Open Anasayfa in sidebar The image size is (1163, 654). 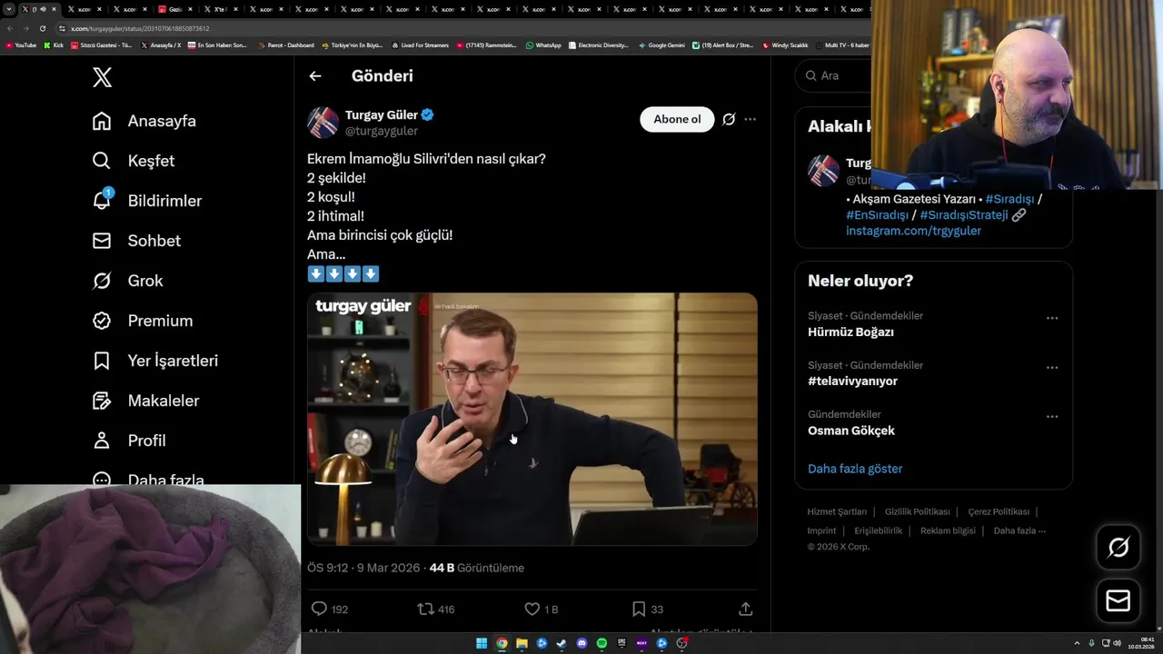144,121
